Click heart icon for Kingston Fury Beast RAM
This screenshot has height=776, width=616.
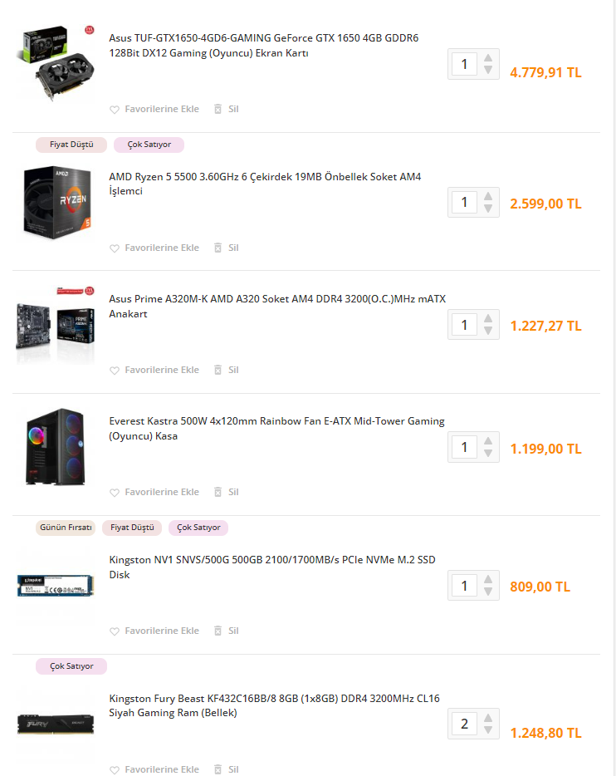coord(115,769)
